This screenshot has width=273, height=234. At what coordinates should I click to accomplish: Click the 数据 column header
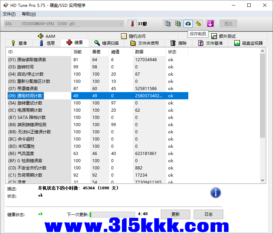pyautogui.click(x=150, y=52)
